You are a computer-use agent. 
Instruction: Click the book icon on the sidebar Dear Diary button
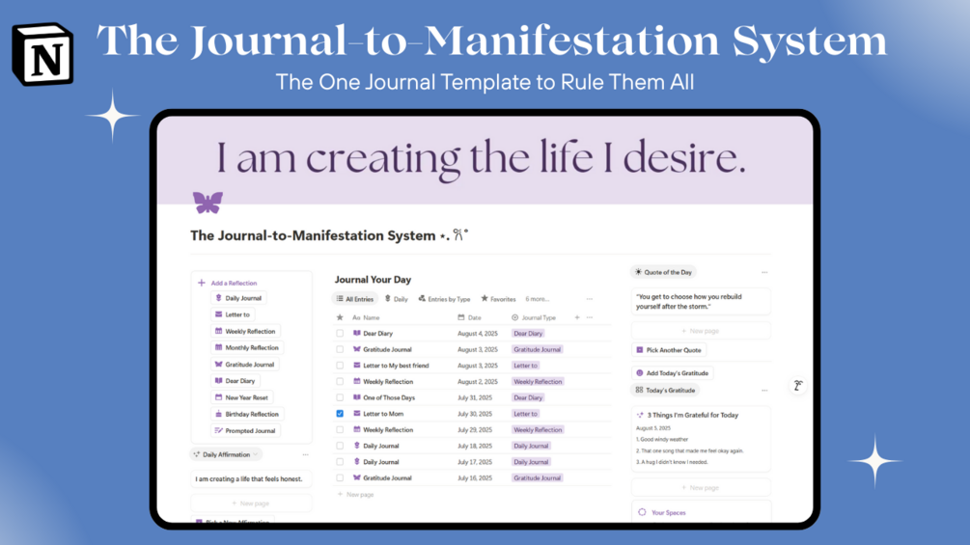[x=218, y=381]
